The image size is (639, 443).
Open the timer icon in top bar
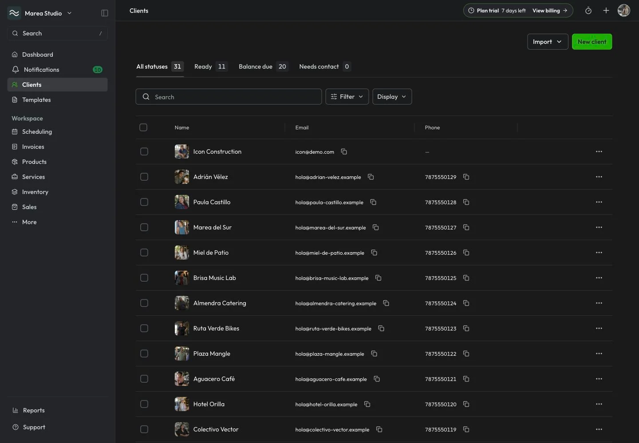point(588,11)
